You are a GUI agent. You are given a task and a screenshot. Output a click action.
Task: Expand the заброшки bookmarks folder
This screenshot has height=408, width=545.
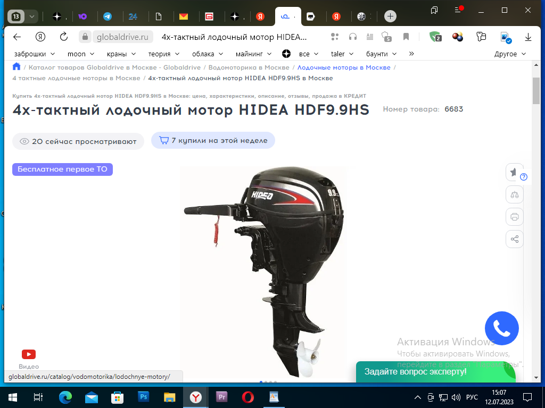click(x=35, y=54)
